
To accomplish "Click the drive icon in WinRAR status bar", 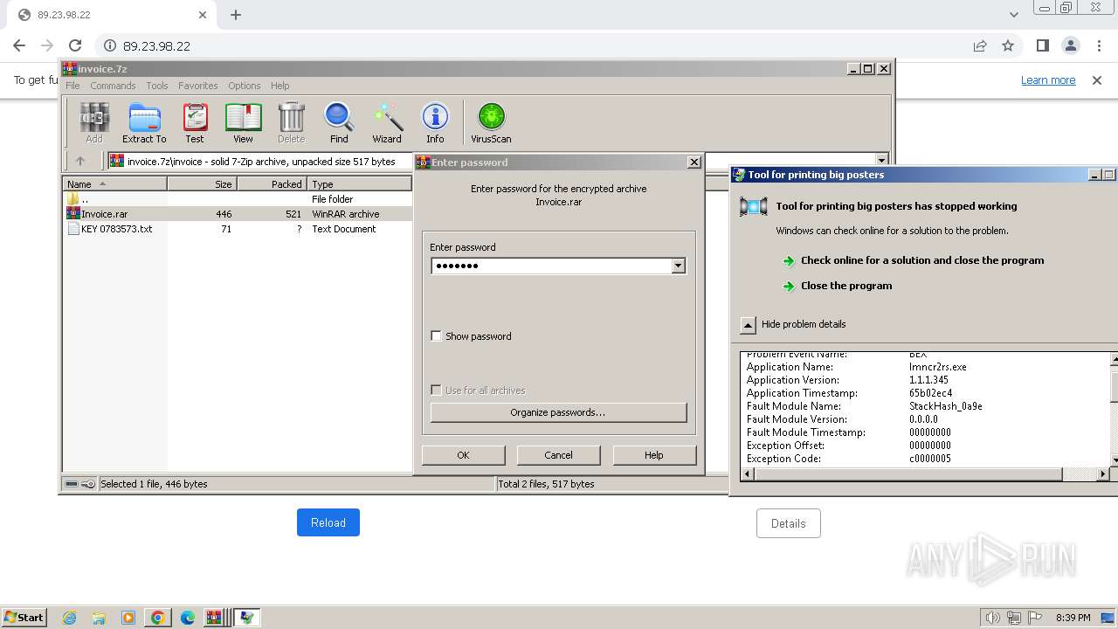I will [x=72, y=484].
